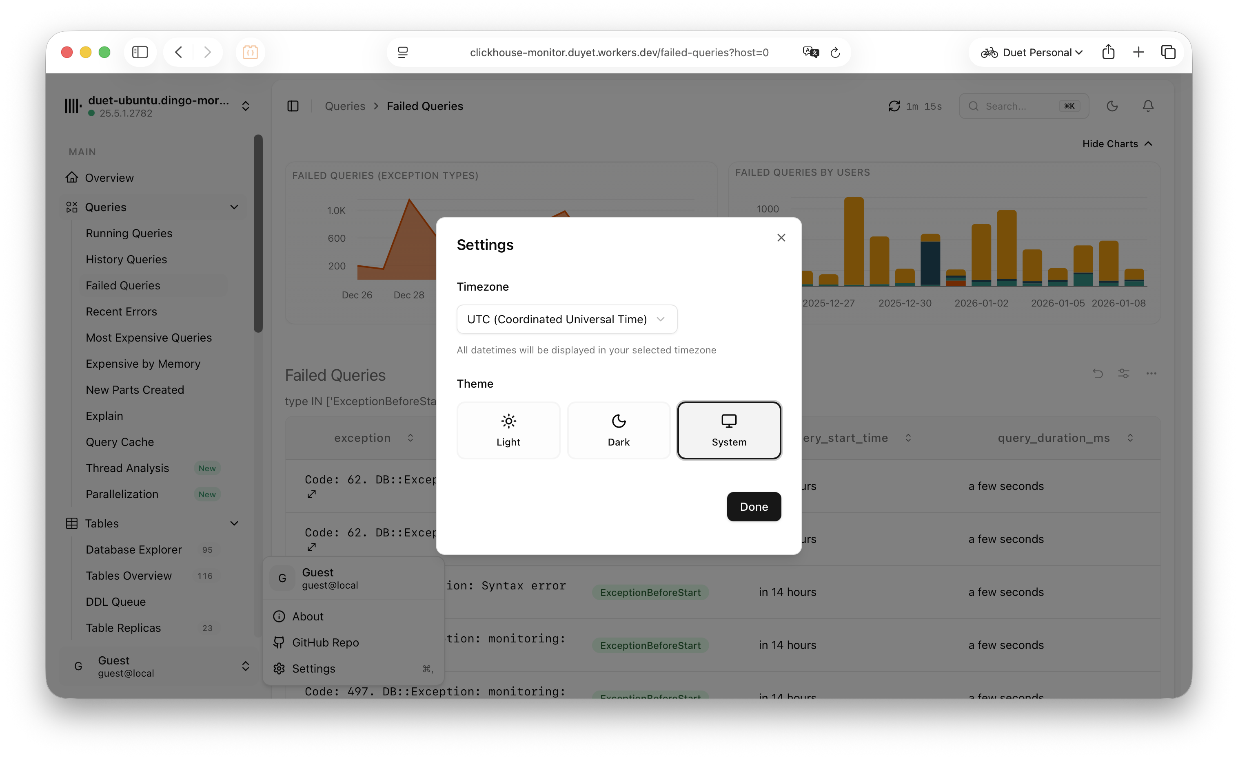Open the Timezone dropdown
The height and width of the screenshot is (759, 1238).
[x=566, y=319]
